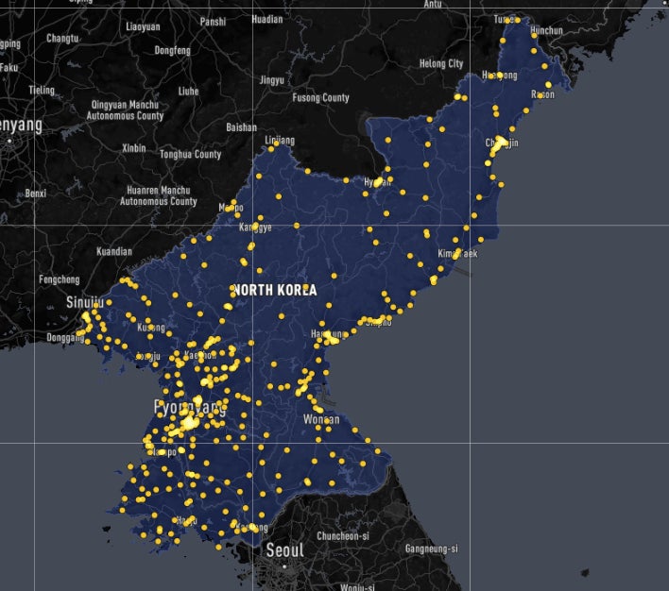
Task: Click the Sinuiju city label
Action: click(85, 302)
